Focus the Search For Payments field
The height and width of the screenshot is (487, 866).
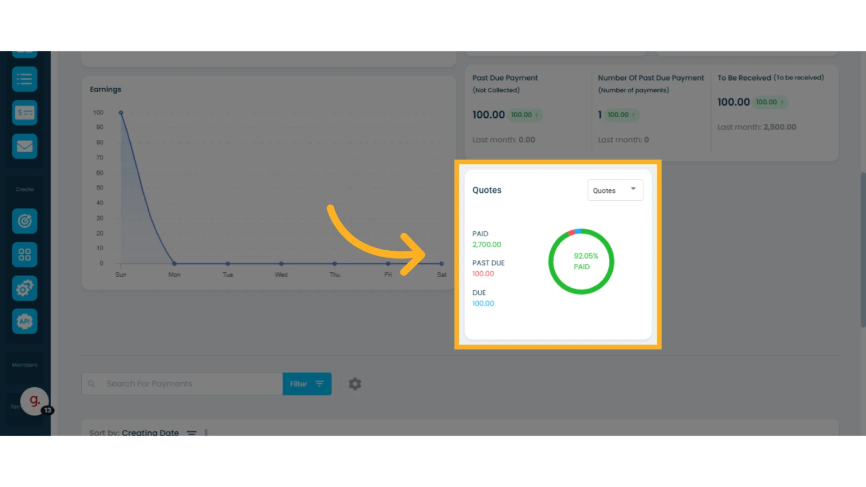point(182,384)
